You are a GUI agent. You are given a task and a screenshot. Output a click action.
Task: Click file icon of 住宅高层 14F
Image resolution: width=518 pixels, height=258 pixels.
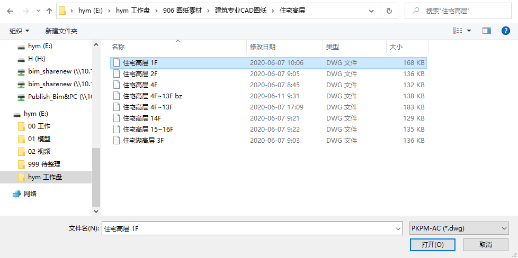coord(116,118)
